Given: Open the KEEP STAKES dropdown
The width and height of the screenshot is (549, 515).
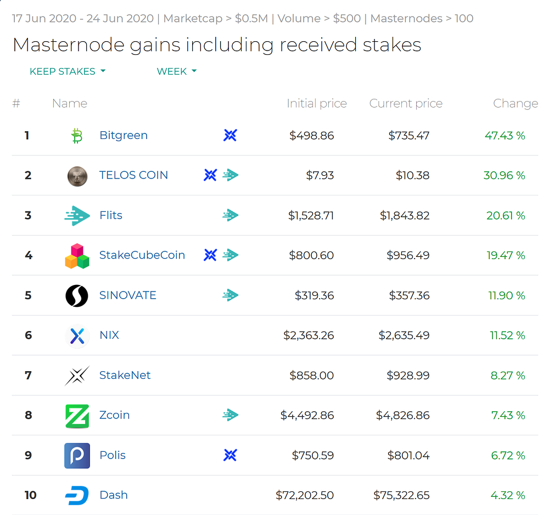Looking at the screenshot, I should coord(68,71).
